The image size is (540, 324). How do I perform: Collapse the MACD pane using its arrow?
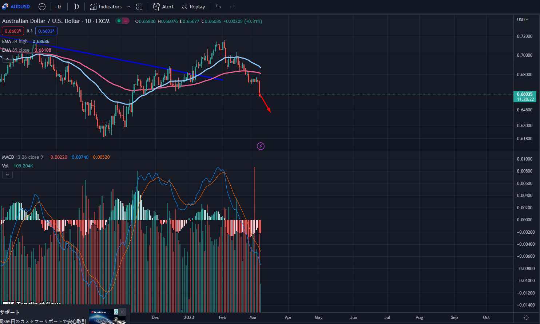[7, 174]
